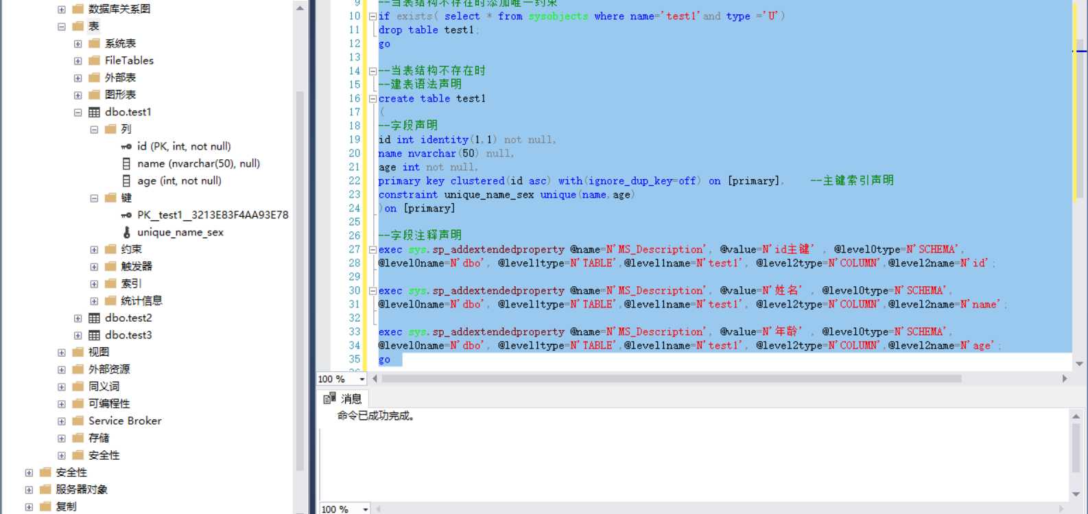Click the folder icon of 索引
This screenshot has width=1088, height=514.
(111, 283)
